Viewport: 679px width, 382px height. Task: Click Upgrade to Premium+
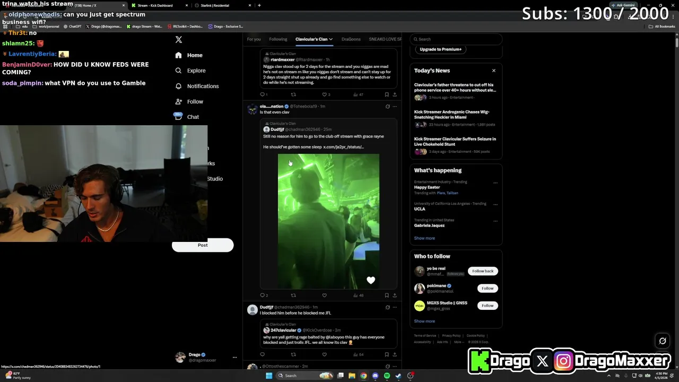440,49
